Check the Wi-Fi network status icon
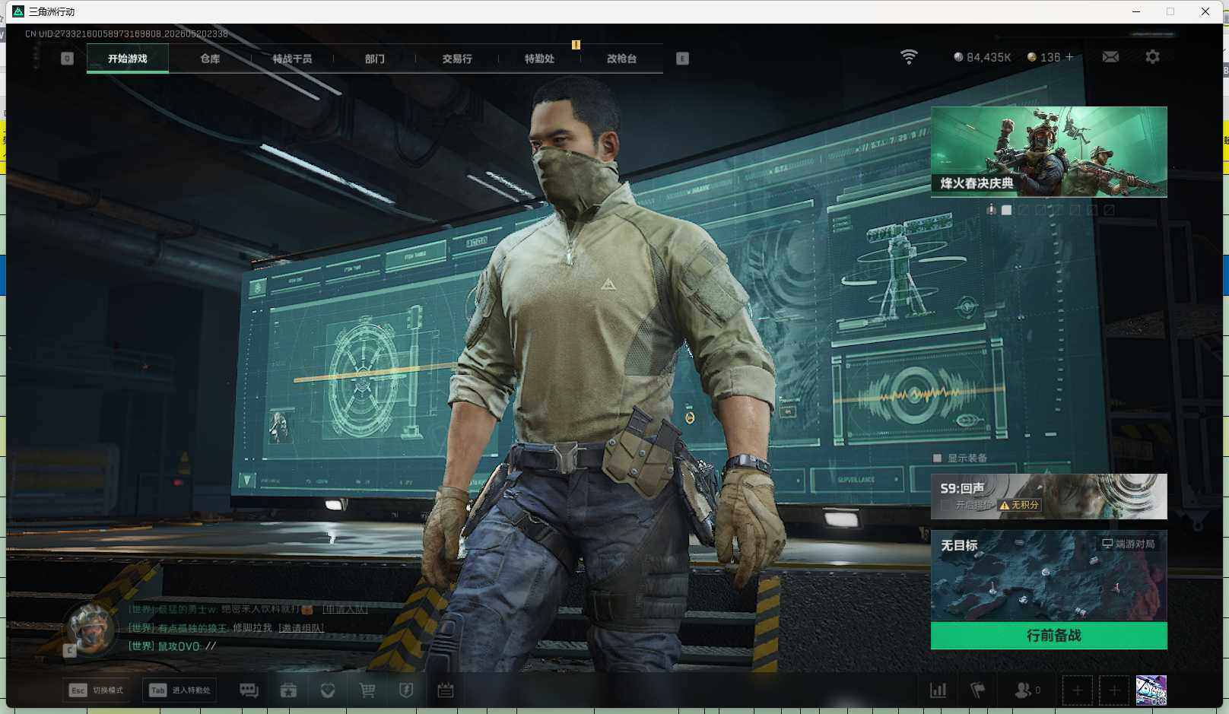The width and height of the screenshot is (1229, 714). [x=909, y=57]
